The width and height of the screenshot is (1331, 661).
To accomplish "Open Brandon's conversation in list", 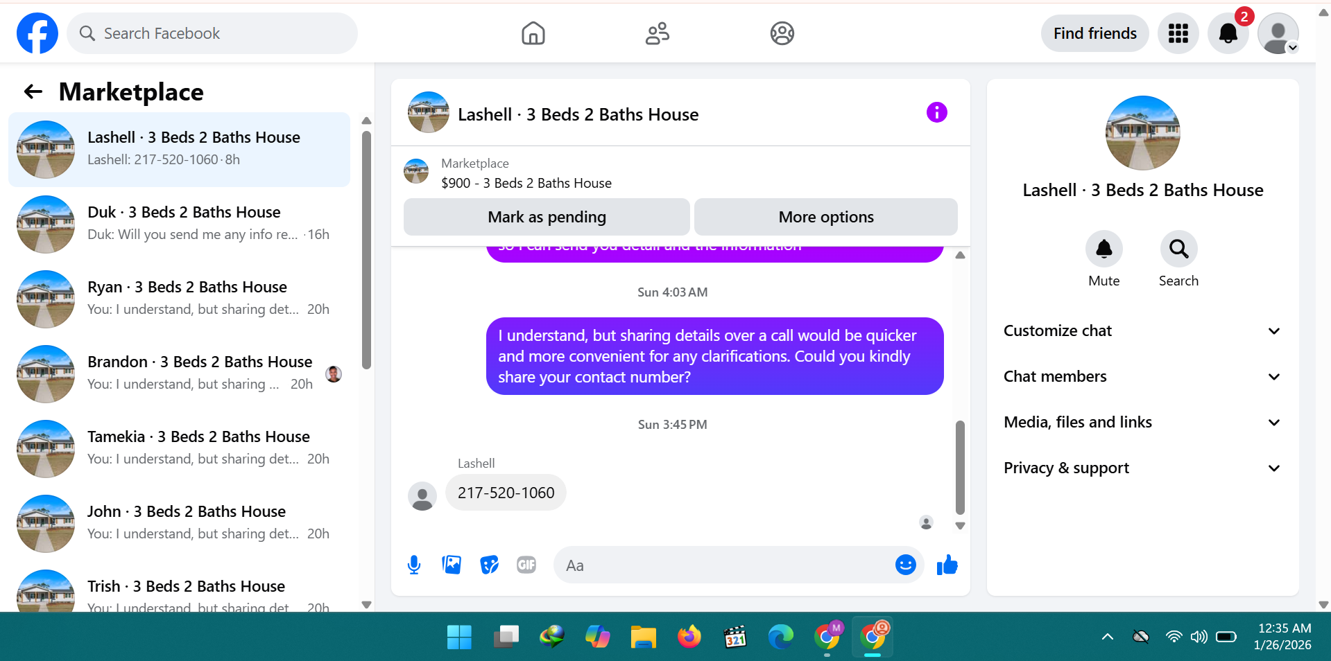I will click(179, 373).
